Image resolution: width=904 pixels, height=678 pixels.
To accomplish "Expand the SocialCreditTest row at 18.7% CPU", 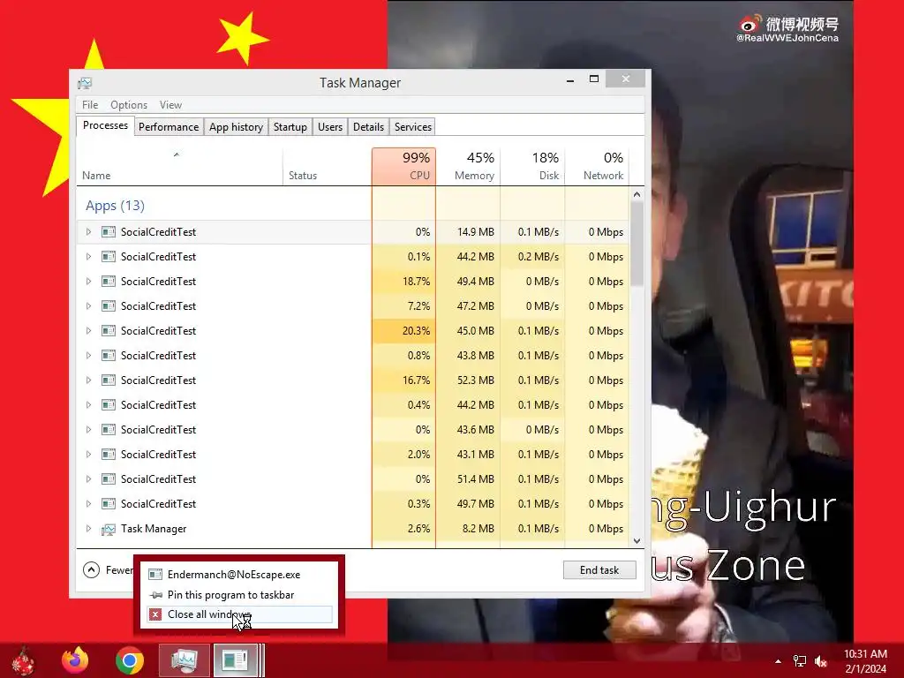I will 88,282.
